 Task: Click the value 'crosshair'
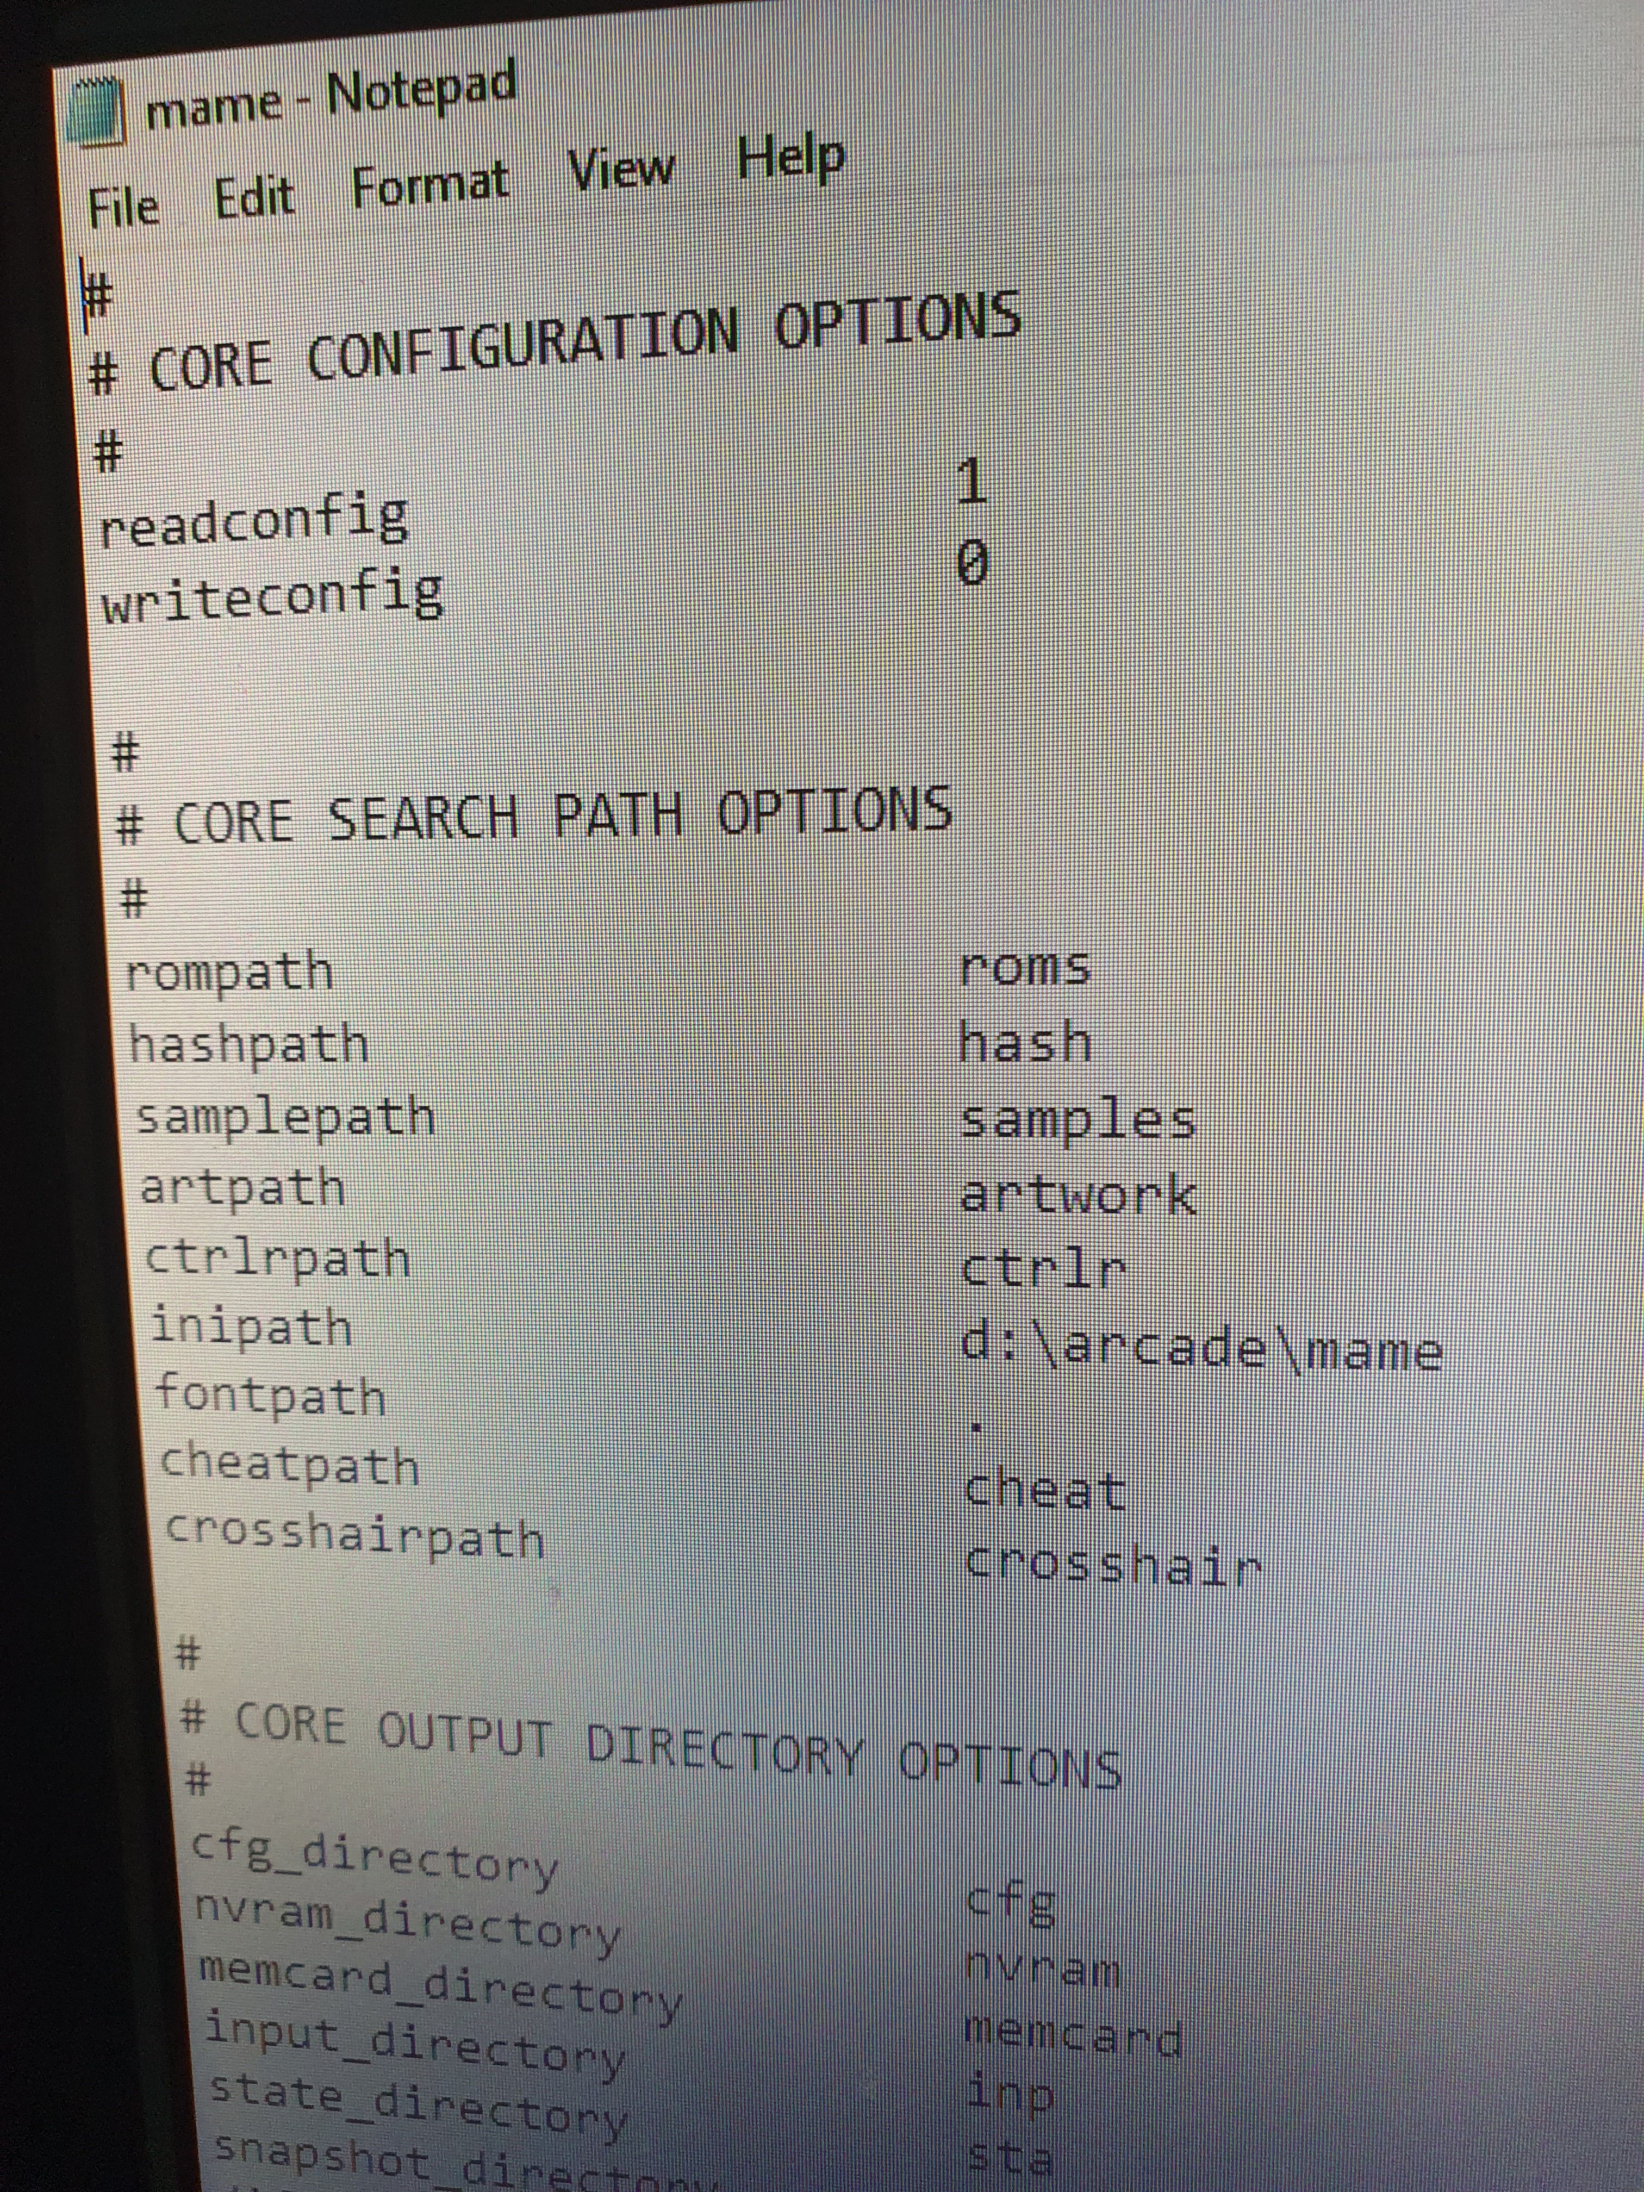pyautogui.click(x=1115, y=1565)
